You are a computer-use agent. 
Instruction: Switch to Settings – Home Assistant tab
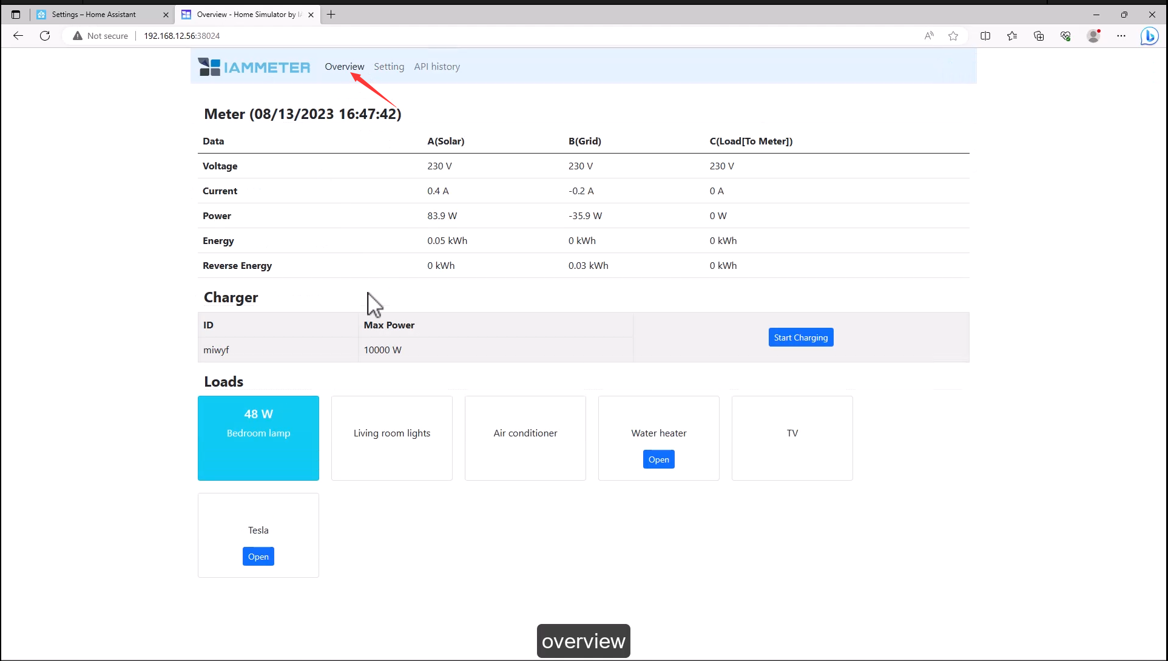coord(94,15)
